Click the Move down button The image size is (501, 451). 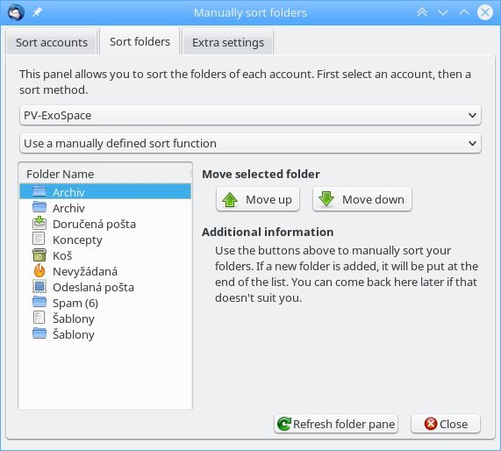(362, 199)
